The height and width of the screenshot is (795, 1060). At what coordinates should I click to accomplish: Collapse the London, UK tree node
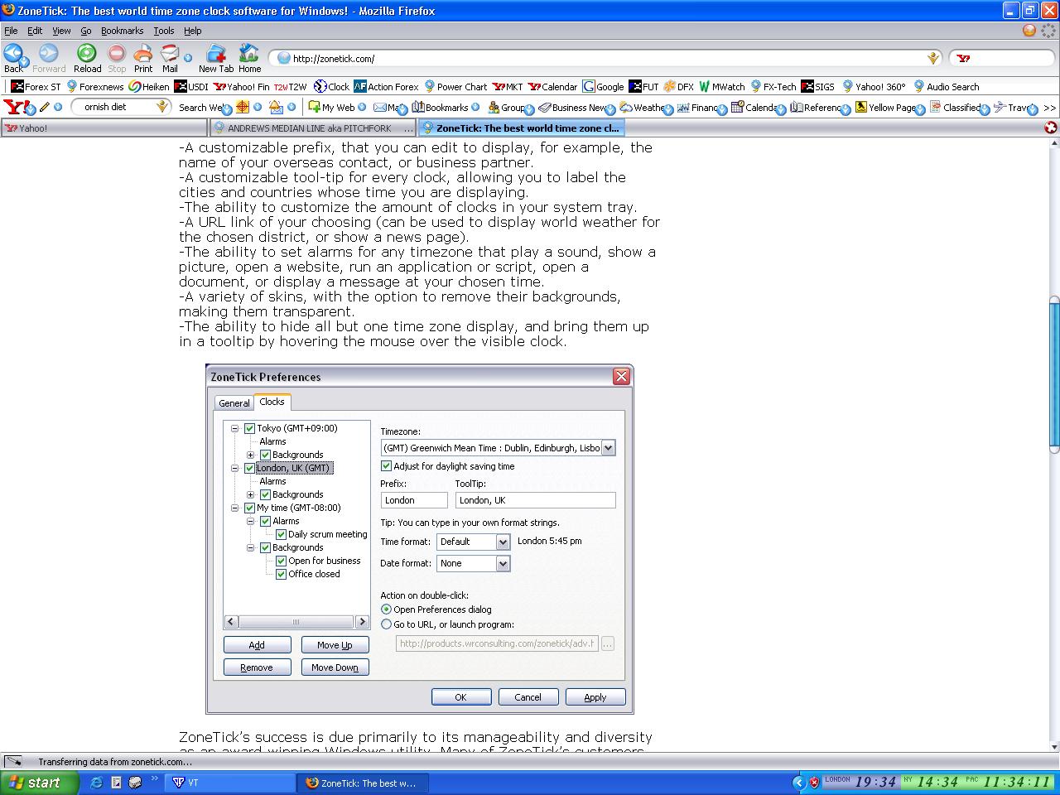coord(234,468)
